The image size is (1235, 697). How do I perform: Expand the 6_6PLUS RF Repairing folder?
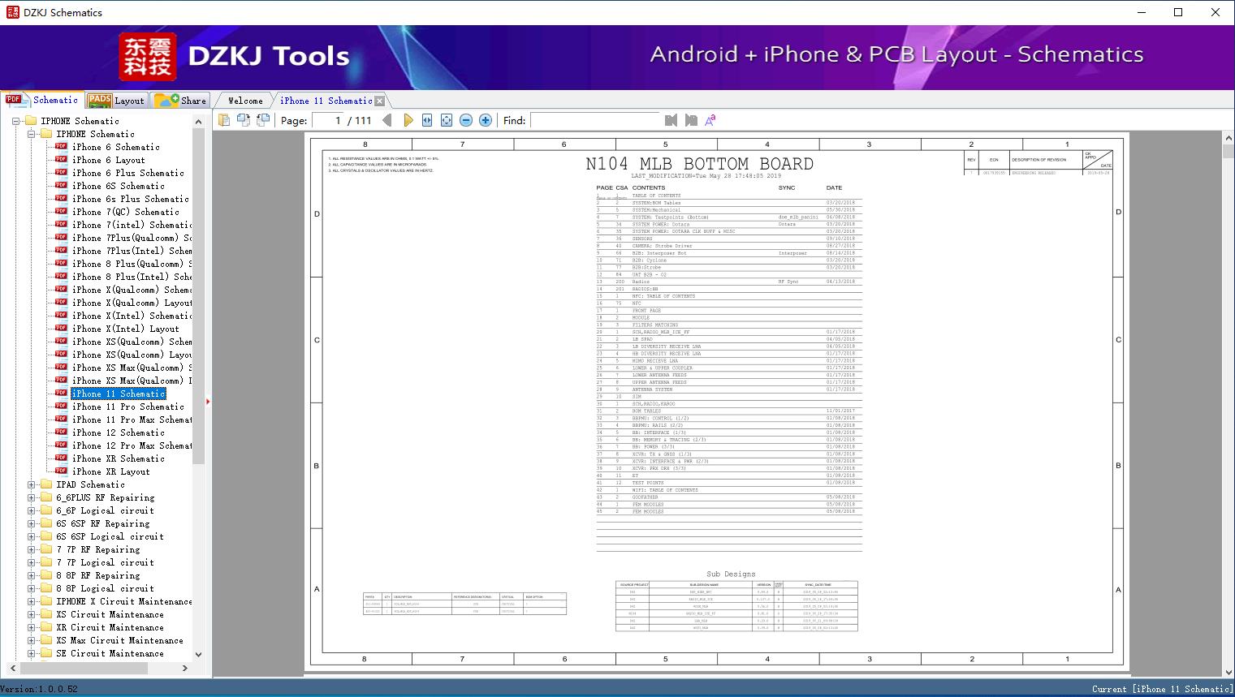(32, 497)
